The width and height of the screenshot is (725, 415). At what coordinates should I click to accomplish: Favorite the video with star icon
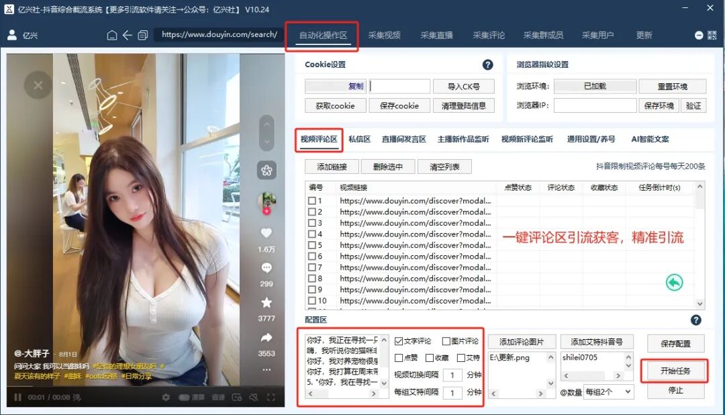tap(267, 303)
